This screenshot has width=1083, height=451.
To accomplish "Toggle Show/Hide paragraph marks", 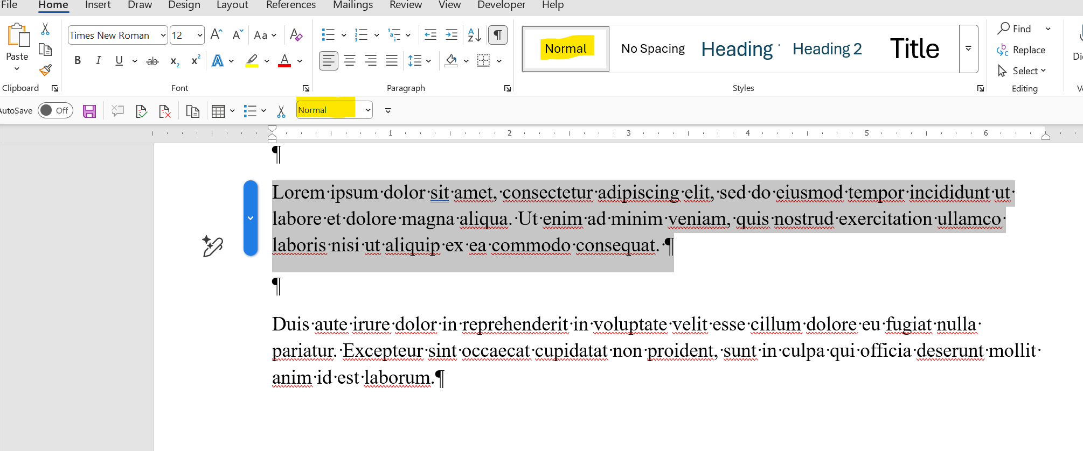I will pos(498,35).
